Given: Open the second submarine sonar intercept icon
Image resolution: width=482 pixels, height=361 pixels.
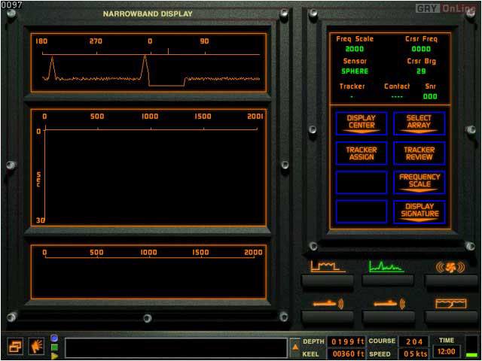Looking at the screenshot, I should 389,304.
